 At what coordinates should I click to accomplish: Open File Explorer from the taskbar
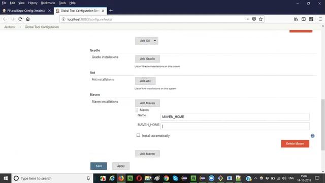(148, 178)
